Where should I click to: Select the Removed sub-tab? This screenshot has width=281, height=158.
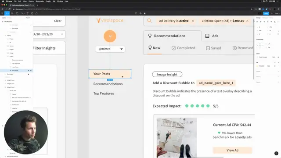pos(243,48)
